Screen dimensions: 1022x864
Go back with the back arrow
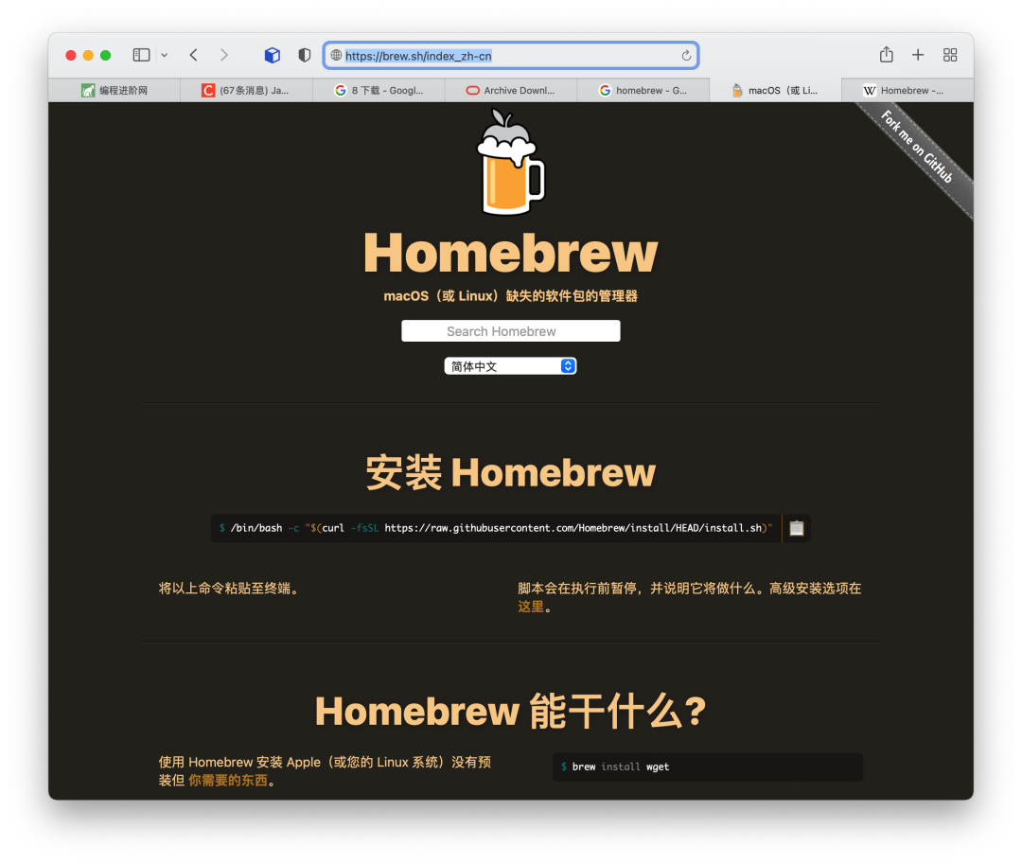tap(194, 56)
